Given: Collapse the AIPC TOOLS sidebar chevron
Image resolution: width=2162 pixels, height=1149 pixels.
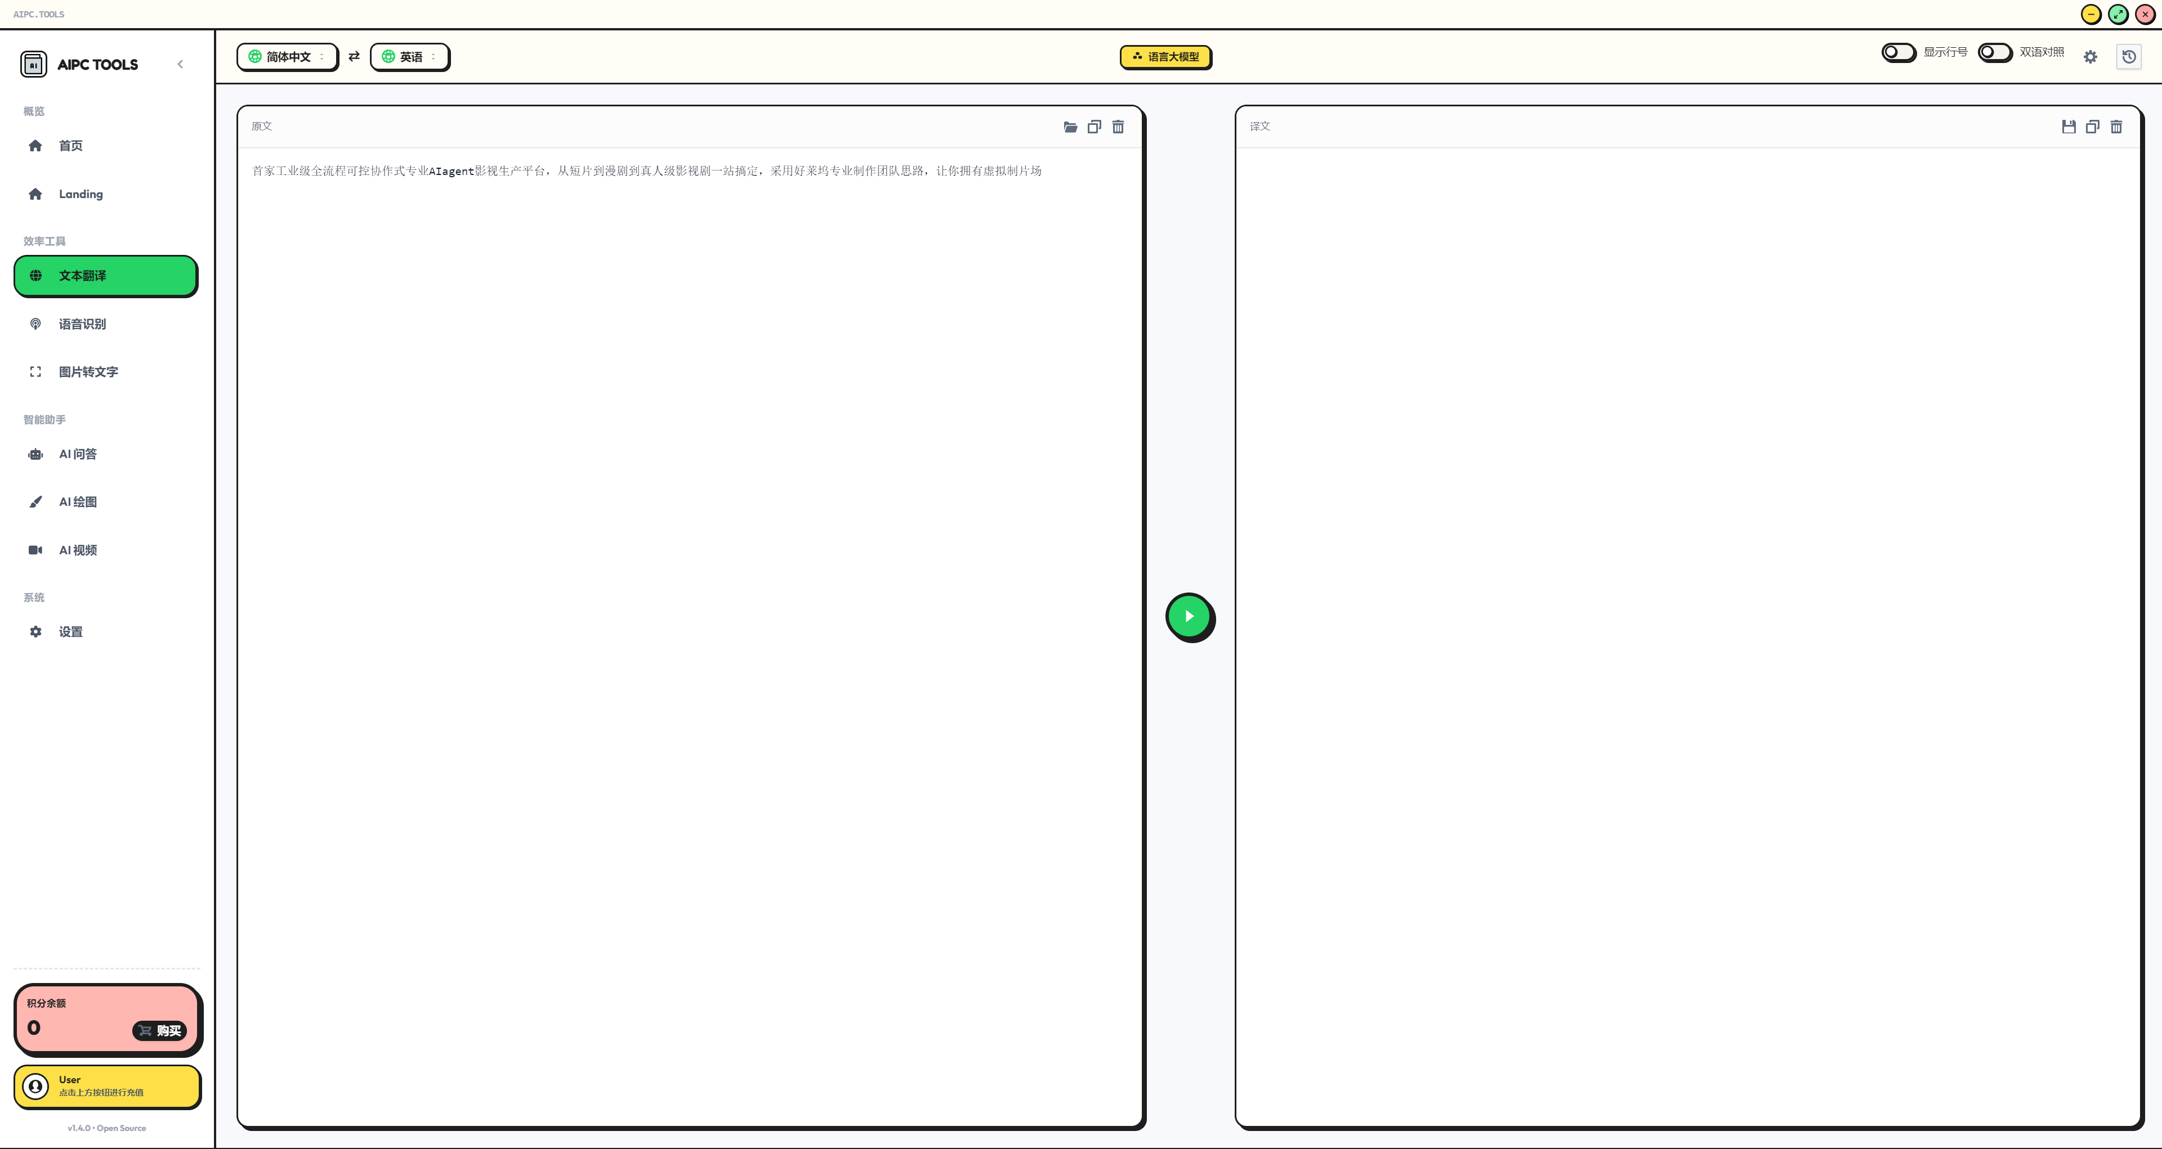Looking at the screenshot, I should pos(180,65).
